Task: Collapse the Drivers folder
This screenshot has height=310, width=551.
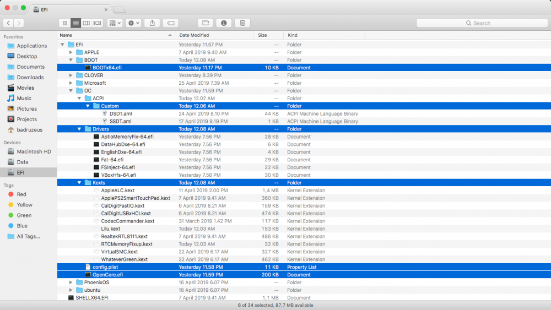Action: pyautogui.click(x=79, y=129)
